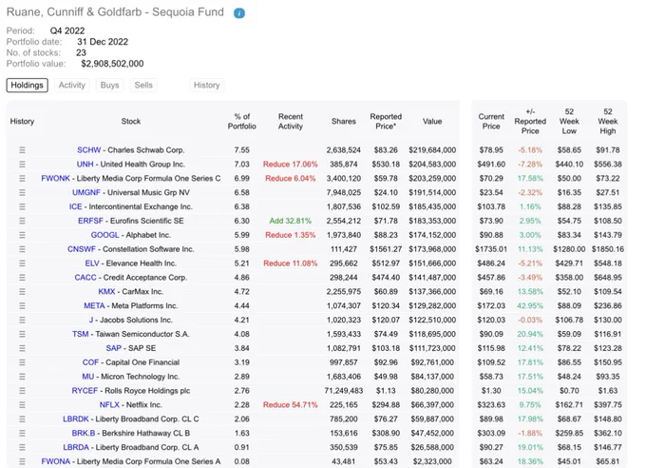Open history icon for RYCEF row

[x=22, y=391]
